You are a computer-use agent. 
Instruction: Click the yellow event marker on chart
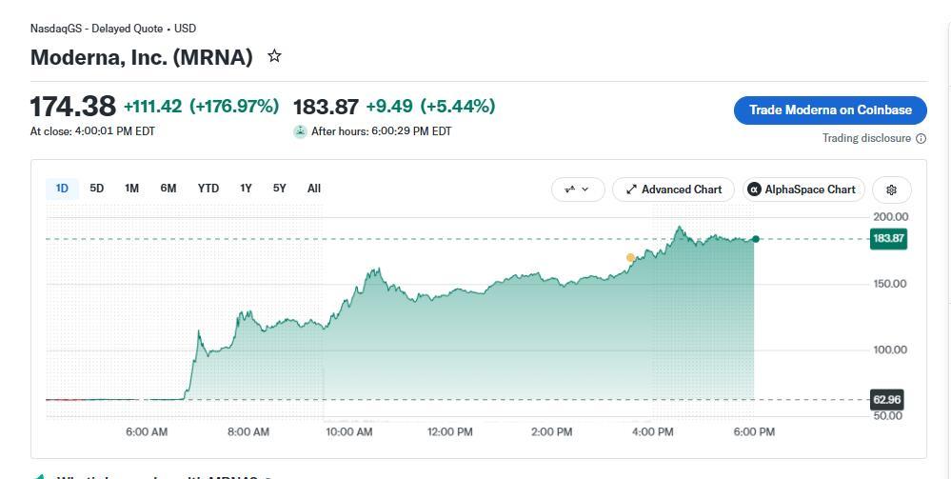[631, 258]
